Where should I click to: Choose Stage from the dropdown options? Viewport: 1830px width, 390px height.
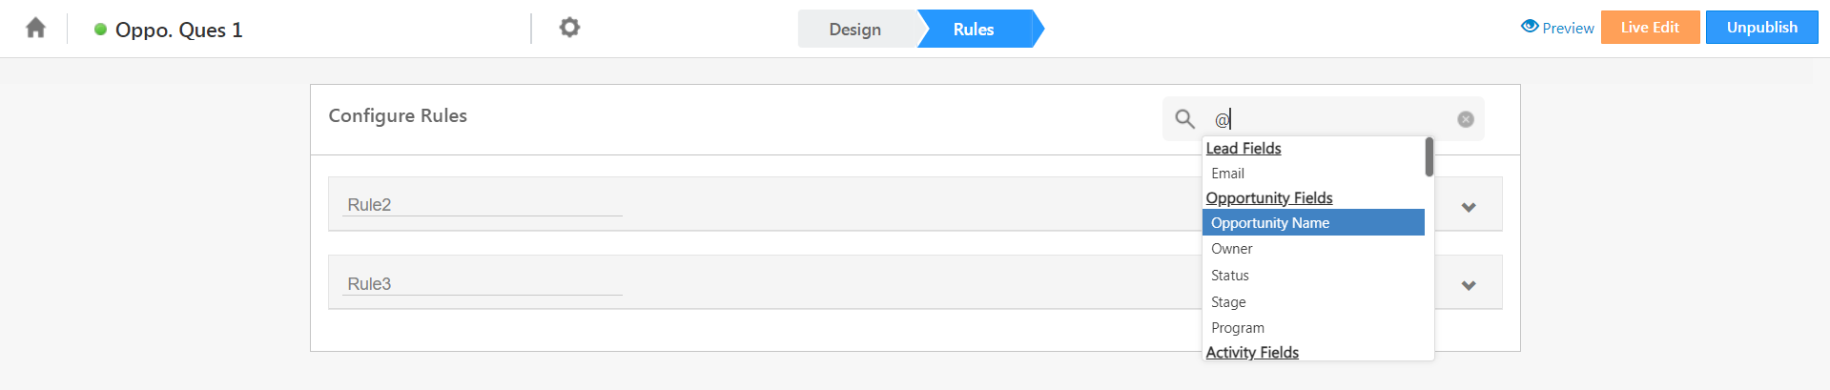click(x=1228, y=302)
